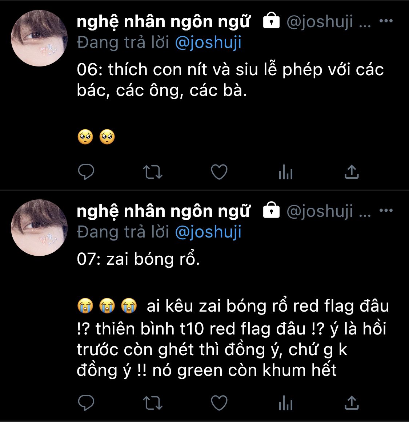Share the 07 zai bóng rổ tweet
The image size is (409, 422).
352,403
